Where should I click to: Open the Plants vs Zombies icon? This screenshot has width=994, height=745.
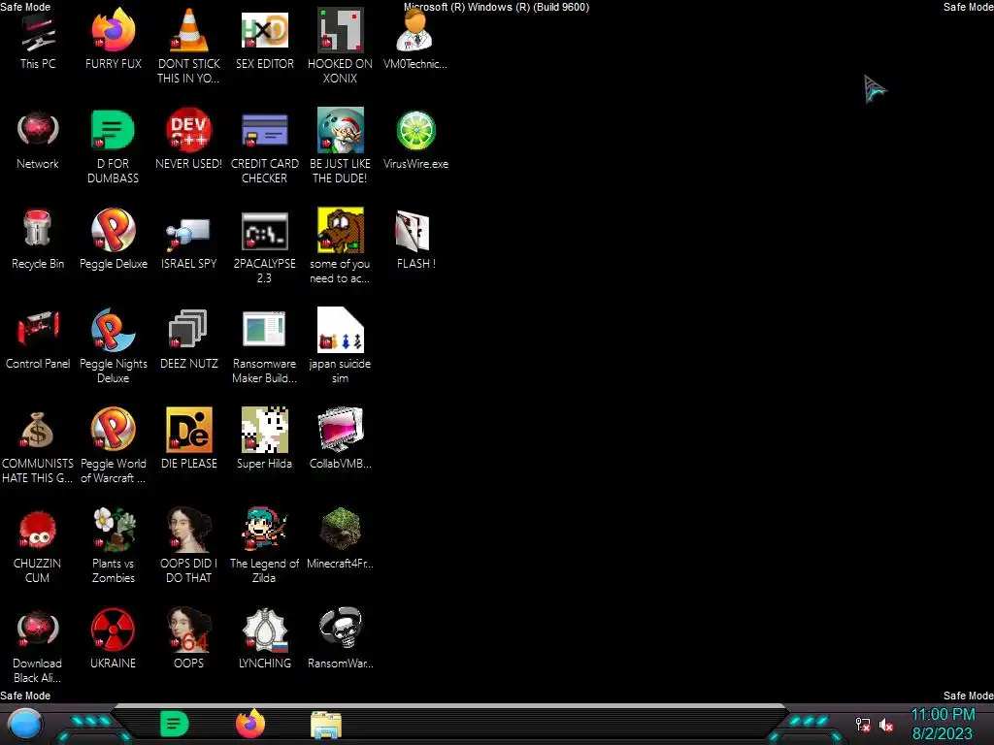115,529
